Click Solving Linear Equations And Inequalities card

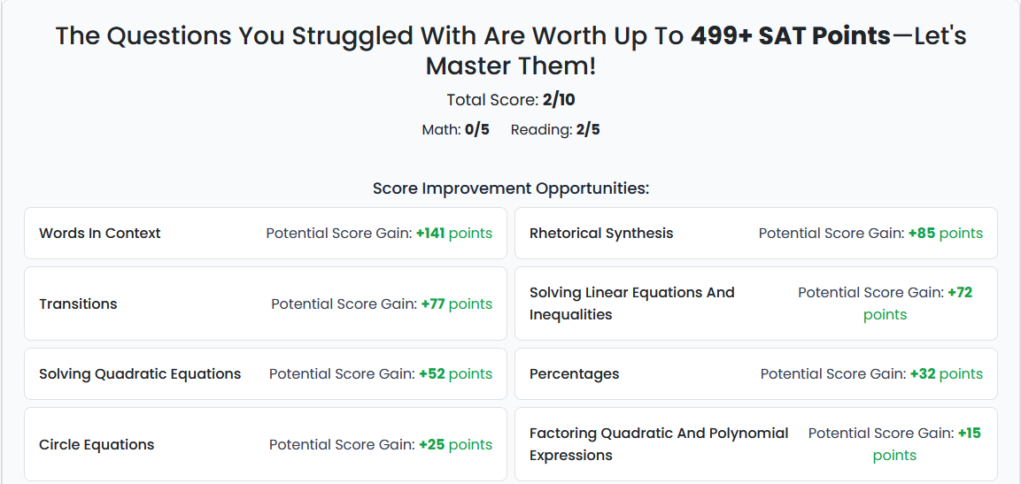pos(756,303)
